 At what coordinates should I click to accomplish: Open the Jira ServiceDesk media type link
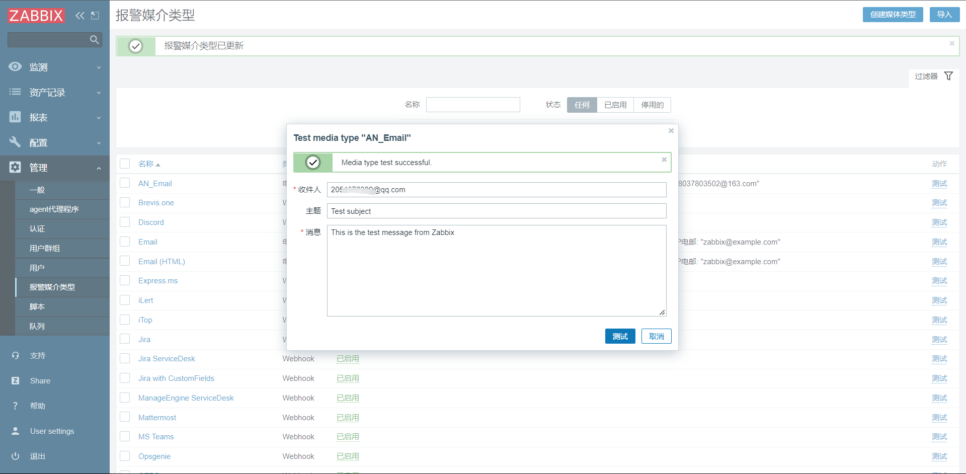pyautogui.click(x=167, y=358)
